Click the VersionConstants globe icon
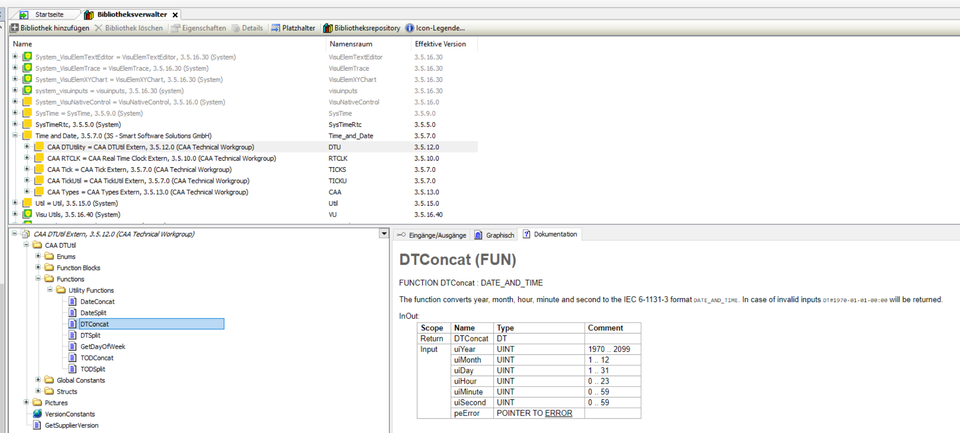Image resolution: width=960 pixels, height=433 pixels. tap(37, 414)
